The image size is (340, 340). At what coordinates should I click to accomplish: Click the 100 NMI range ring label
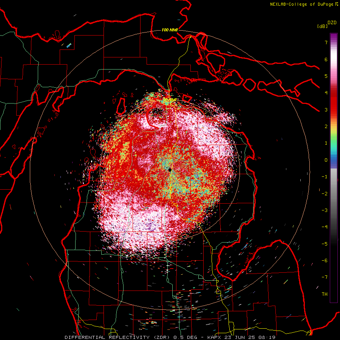click(x=170, y=30)
